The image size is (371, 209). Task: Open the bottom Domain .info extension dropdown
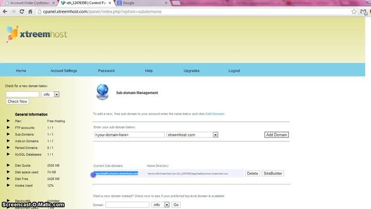(x=161, y=204)
